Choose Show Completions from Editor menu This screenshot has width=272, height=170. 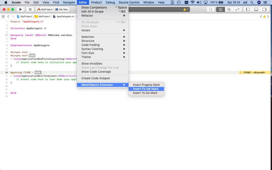click(x=103, y=7)
